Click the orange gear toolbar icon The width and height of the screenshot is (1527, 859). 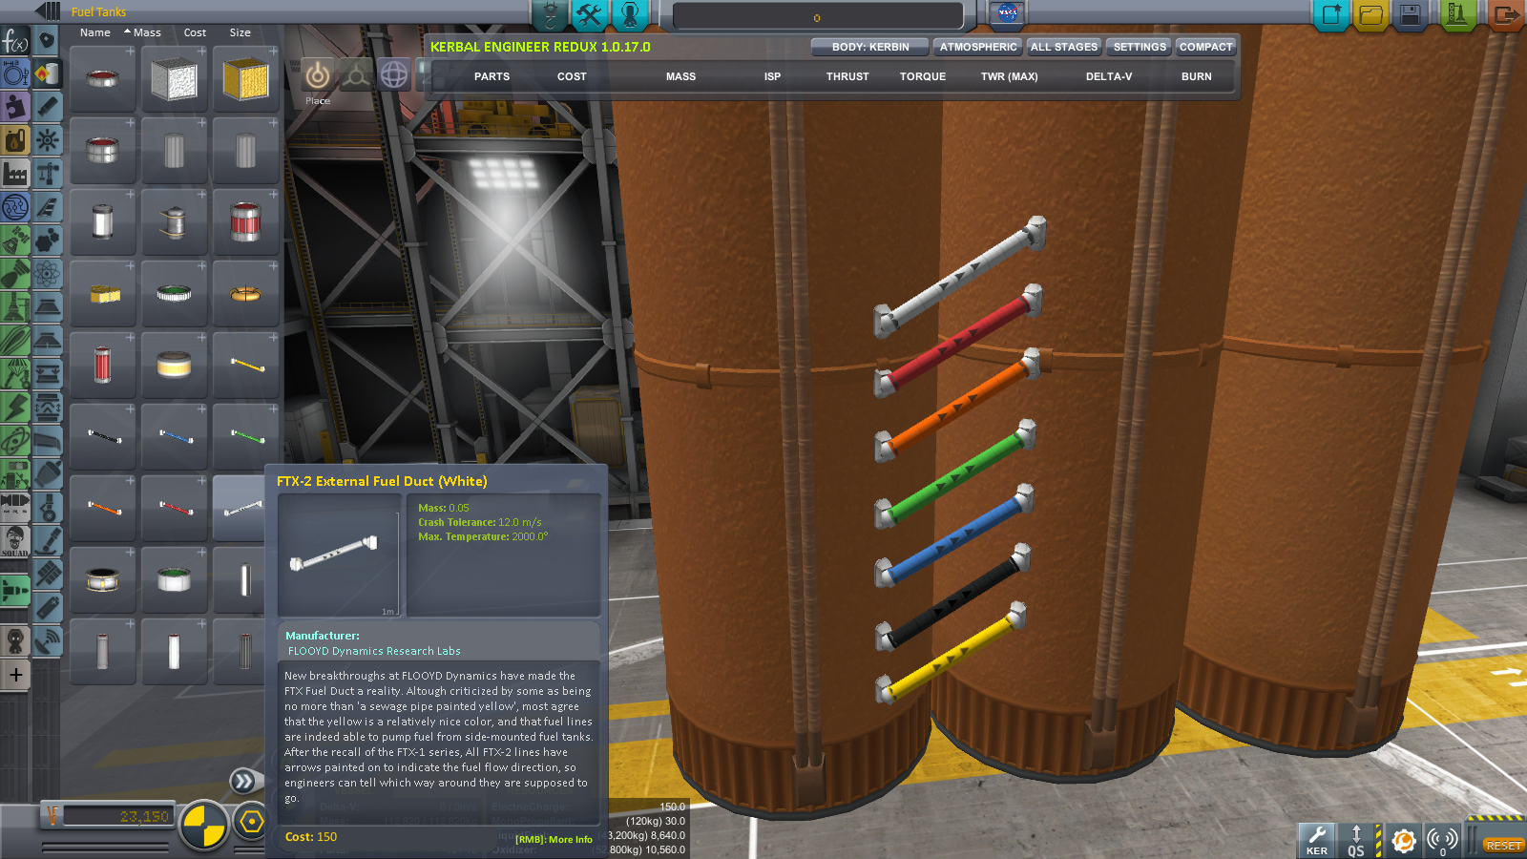(1403, 841)
